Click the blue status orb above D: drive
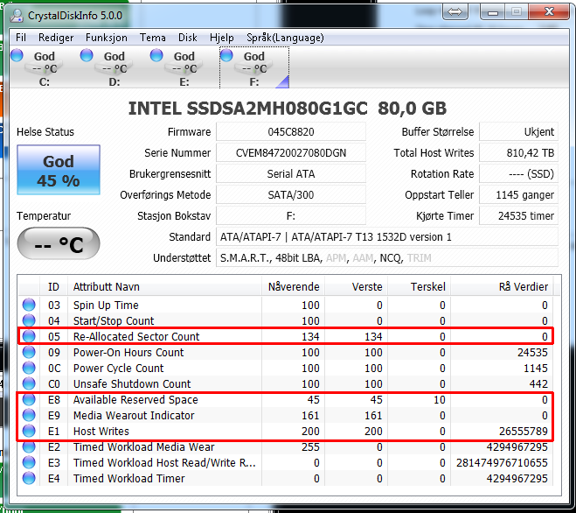This screenshot has height=513, width=576. coord(87,55)
